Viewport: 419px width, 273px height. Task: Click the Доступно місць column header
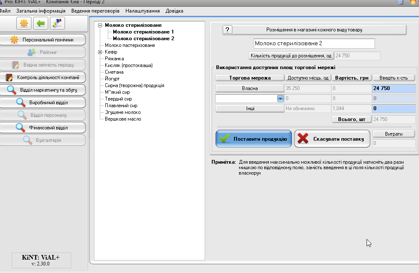tap(308, 78)
